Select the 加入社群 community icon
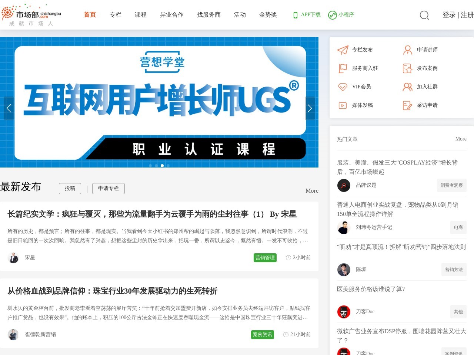 pyautogui.click(x=408, y=87)
